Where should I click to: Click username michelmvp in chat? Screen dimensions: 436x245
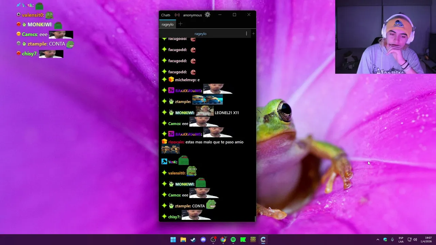[185, 80]
